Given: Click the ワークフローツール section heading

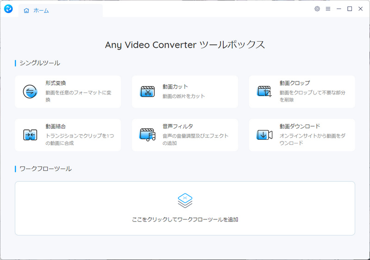Looking at the screenshot, I should point(45,169).
